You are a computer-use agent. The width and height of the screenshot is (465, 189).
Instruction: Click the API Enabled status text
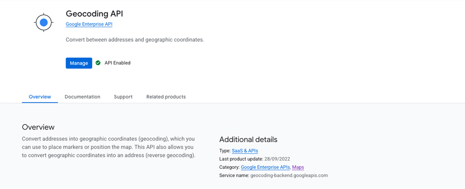click(117, 63)
